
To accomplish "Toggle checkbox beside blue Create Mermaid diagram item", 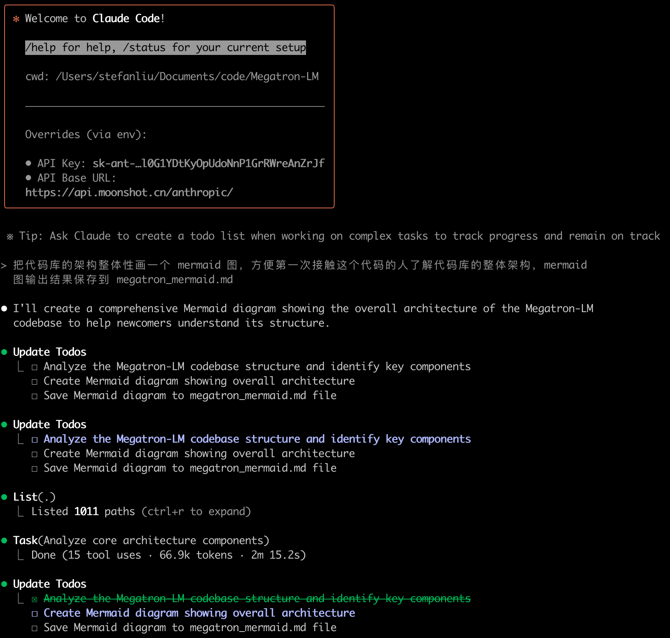I will click(35, 614).
